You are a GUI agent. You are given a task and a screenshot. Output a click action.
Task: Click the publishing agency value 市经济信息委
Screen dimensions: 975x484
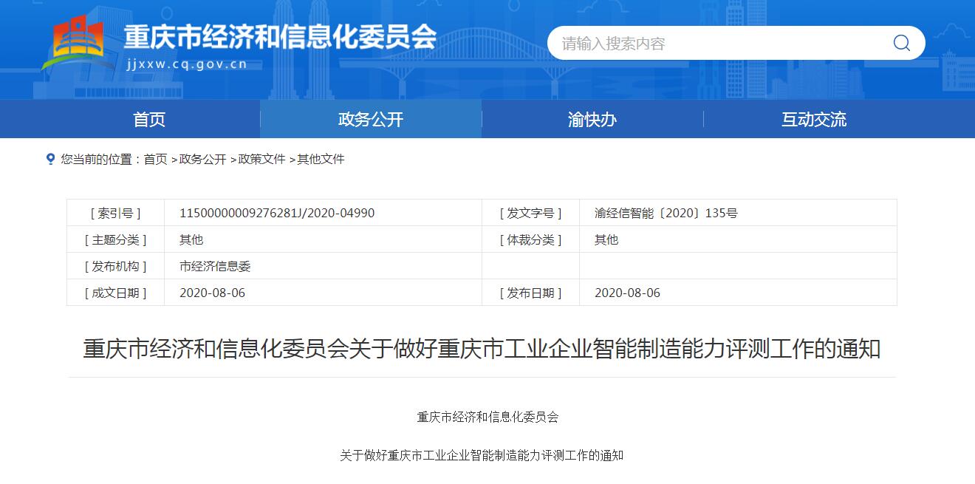pos(215,266)
